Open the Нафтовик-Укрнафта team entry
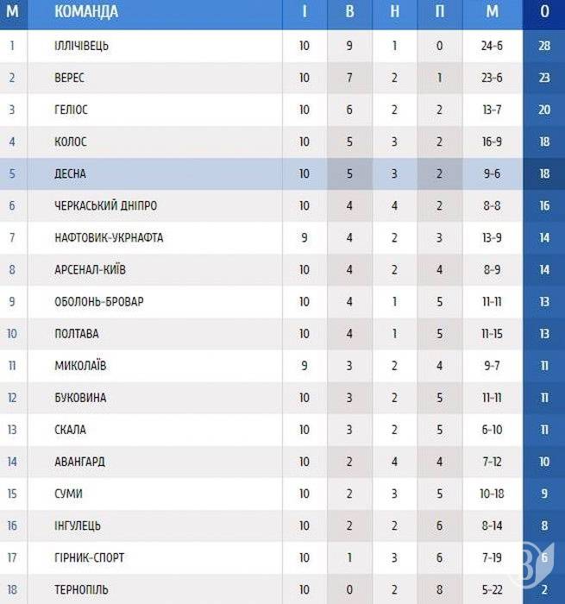The width and height of the screenshot is (565, 604). coord(109,237)
